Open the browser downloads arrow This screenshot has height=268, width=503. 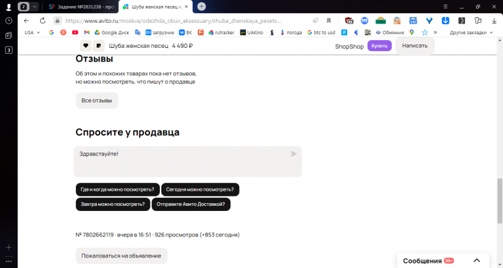click(494, 20)
